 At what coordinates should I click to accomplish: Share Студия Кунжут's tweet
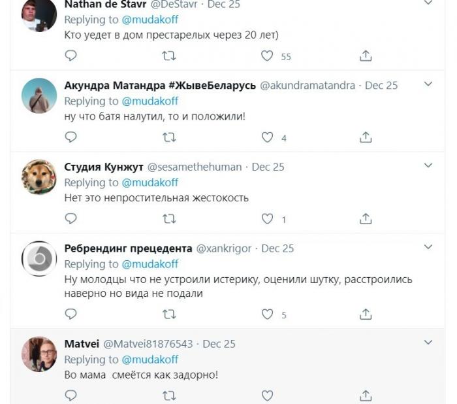366,219
